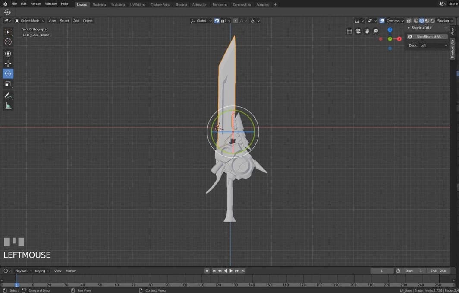459x293 pixels.
Task: Click the play animation button
Action: click(231, 271)
